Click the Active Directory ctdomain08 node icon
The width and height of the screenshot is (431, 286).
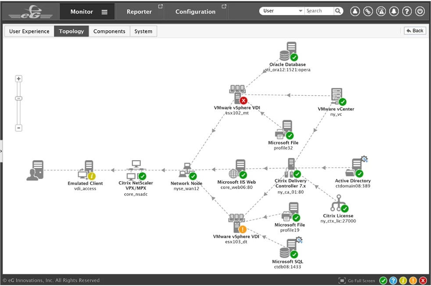(x=356, y=167)
